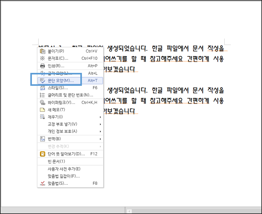Select 빈 문서(1) menu entry
Image resolution: width=262 pixels, height=214 pixels.
tap(70, 161)
